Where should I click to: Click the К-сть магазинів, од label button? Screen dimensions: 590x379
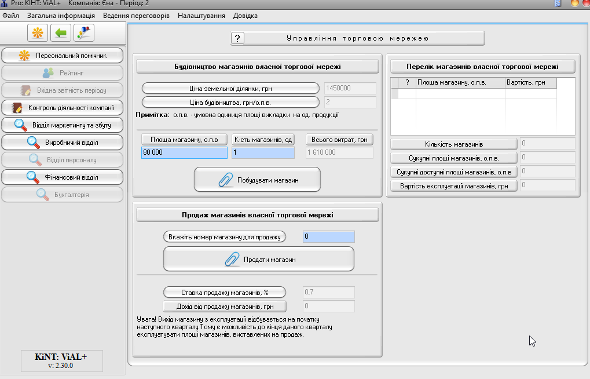(263, 140)
